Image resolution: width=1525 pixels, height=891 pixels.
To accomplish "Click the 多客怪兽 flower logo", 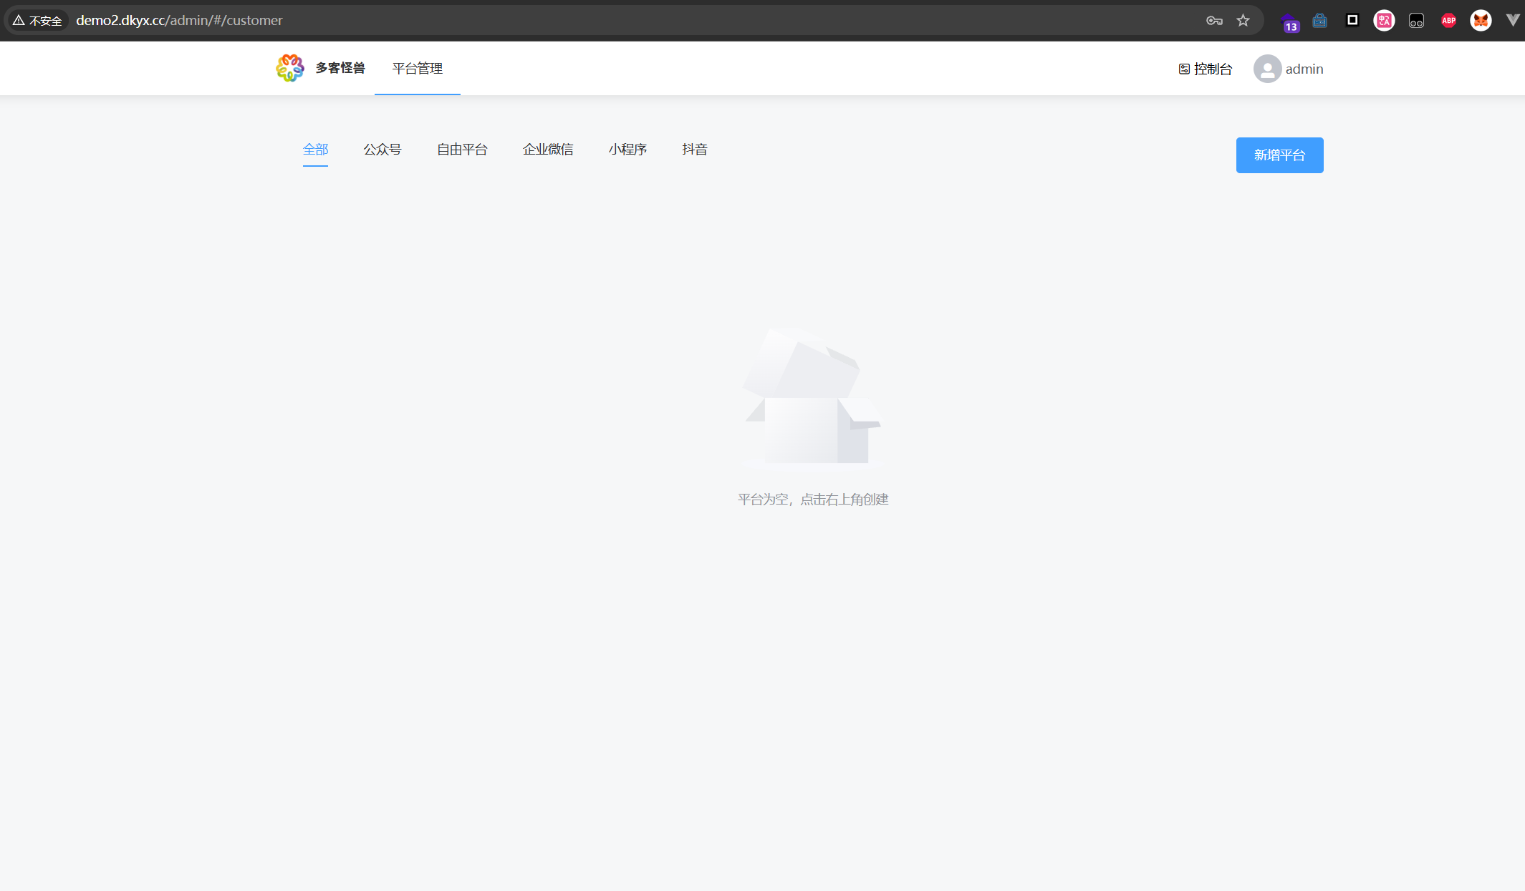I will click(290, 68).
